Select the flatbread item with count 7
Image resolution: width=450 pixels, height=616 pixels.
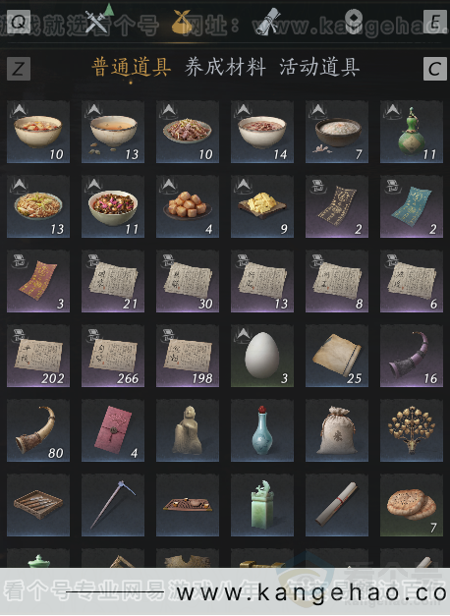(412, 505)
